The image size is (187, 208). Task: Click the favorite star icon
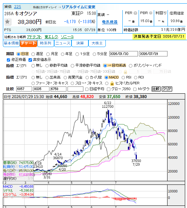[x=8, y=22]
